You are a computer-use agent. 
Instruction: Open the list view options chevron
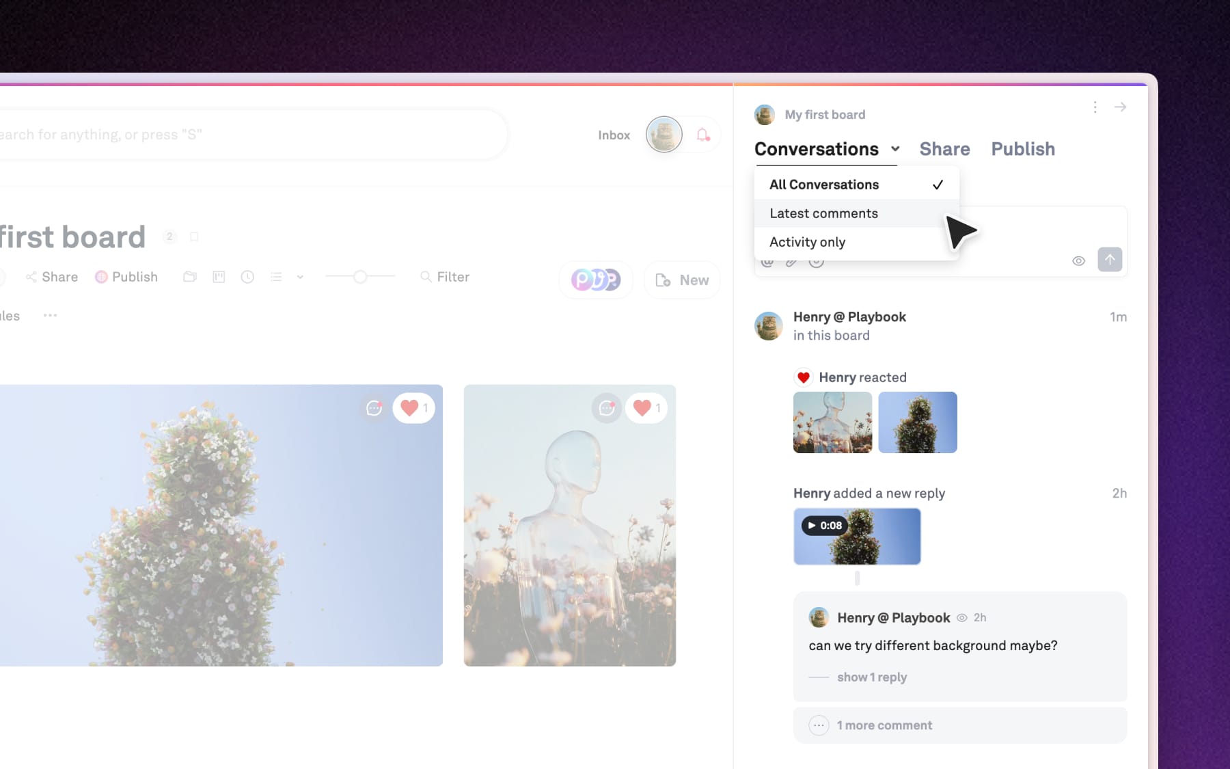[300, 277]
